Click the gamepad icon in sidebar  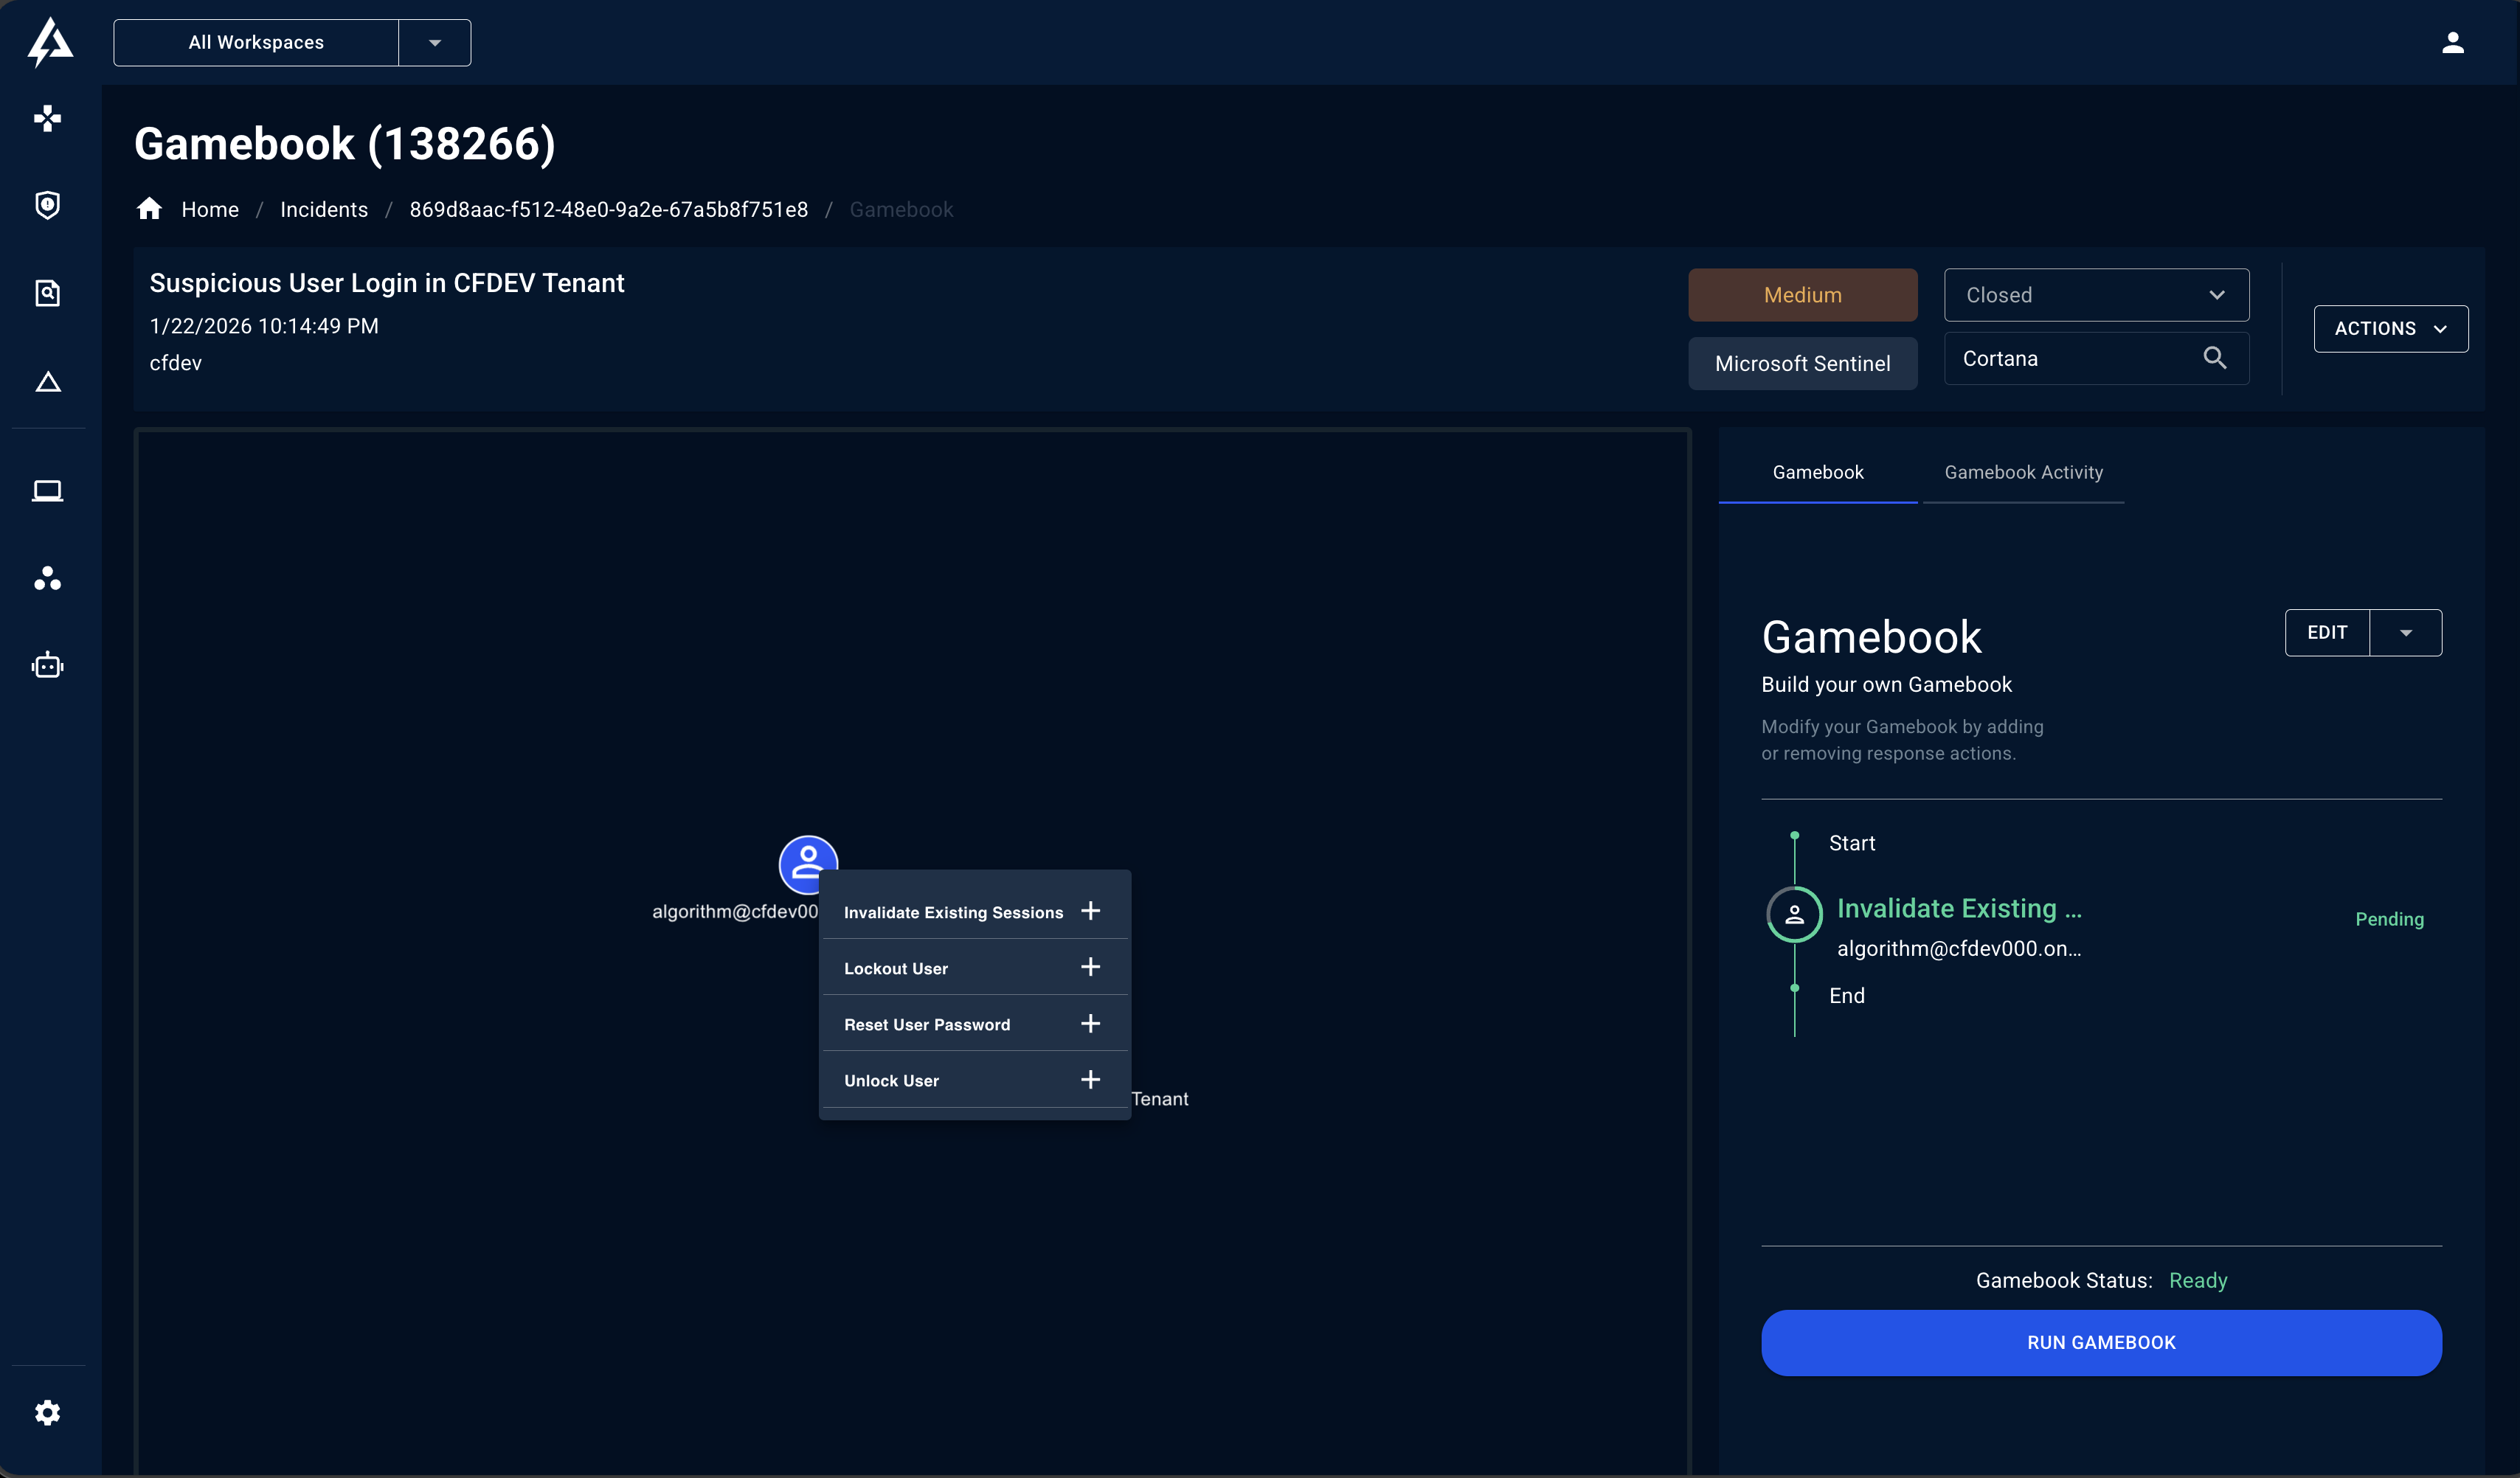click(47, 119)
